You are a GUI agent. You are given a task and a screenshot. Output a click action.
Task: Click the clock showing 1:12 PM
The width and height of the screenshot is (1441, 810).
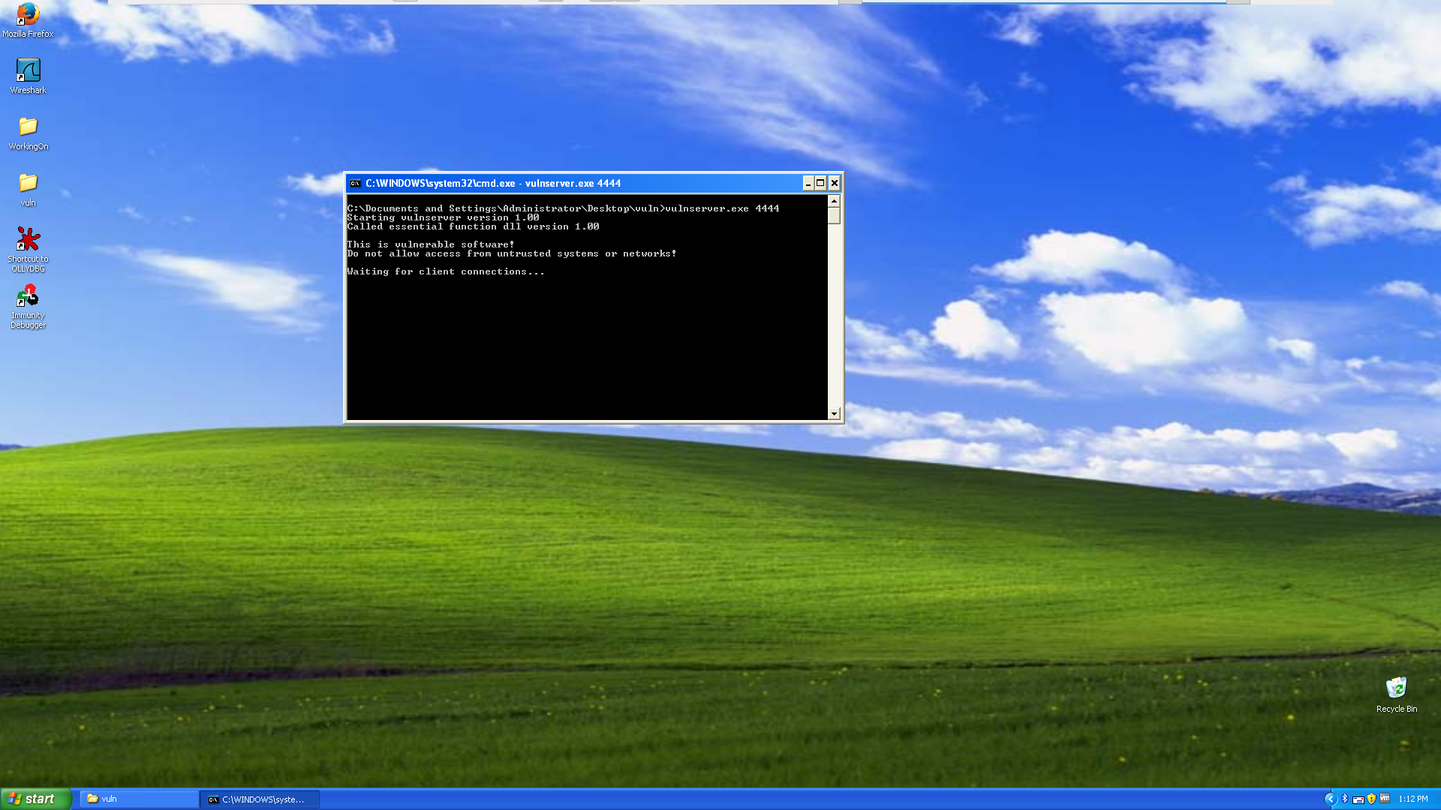point(1412,799)
